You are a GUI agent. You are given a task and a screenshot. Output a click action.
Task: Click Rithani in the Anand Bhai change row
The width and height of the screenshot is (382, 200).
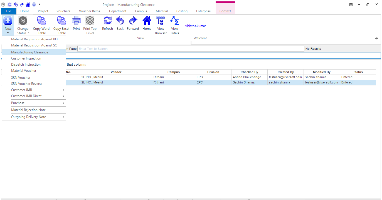tap(174, 77)
